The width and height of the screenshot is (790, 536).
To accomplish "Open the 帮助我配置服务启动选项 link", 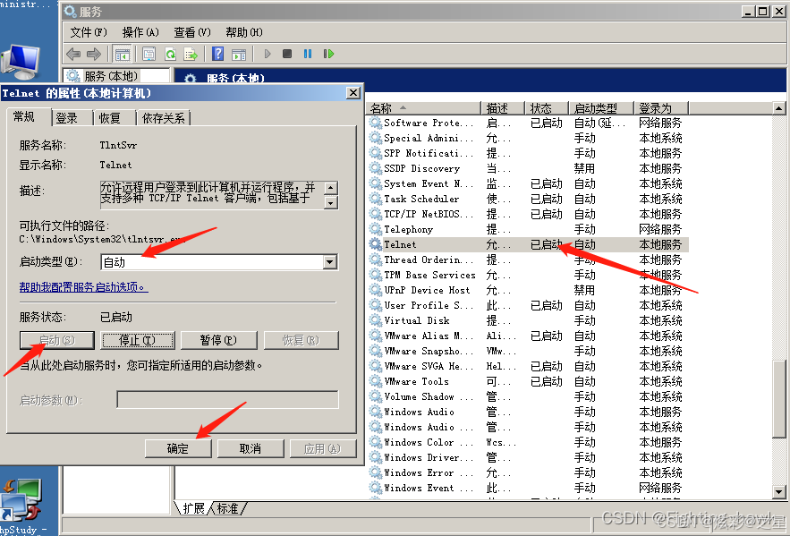I will pyautogui.click(x=83, y=286).
